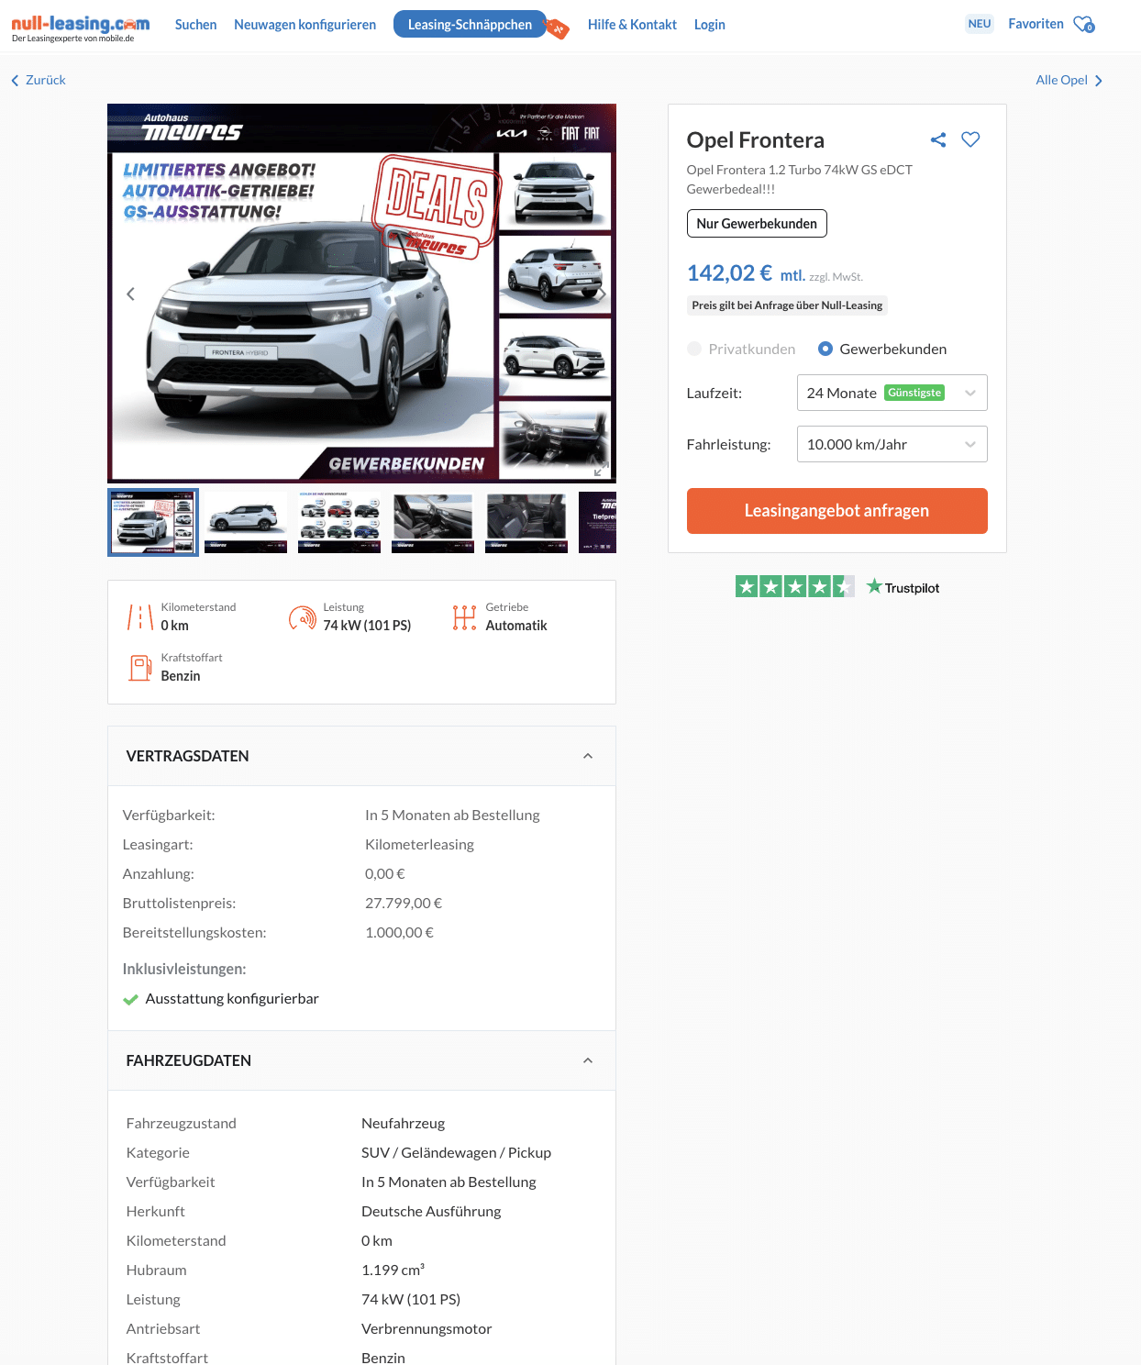
Task: Open Neuwagen konfigurieren menu item
Action: [305, 25]
